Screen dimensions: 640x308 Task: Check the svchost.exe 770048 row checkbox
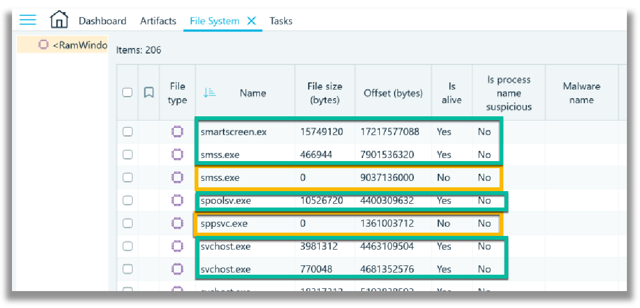(128, 269)
